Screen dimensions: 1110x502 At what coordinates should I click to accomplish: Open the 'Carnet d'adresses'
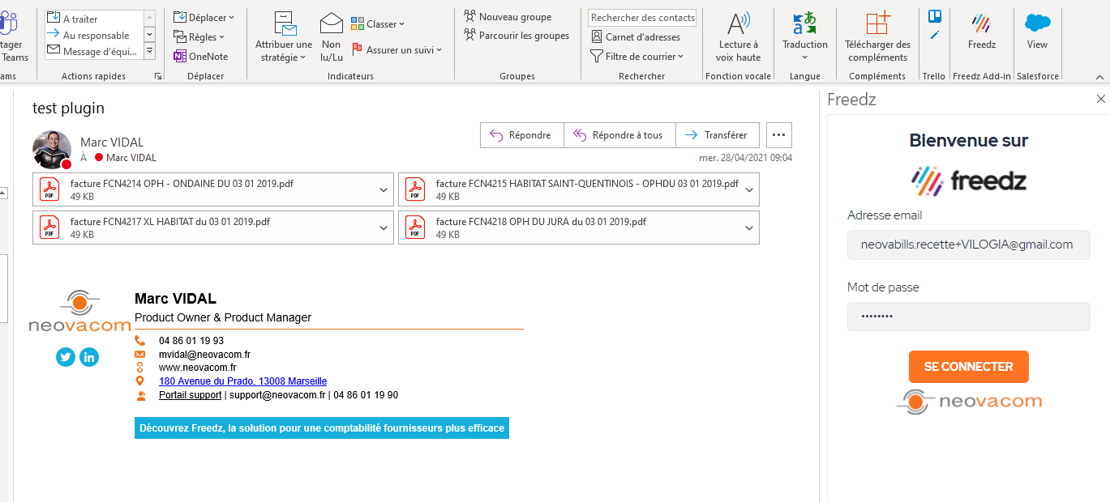coord(636,36)
